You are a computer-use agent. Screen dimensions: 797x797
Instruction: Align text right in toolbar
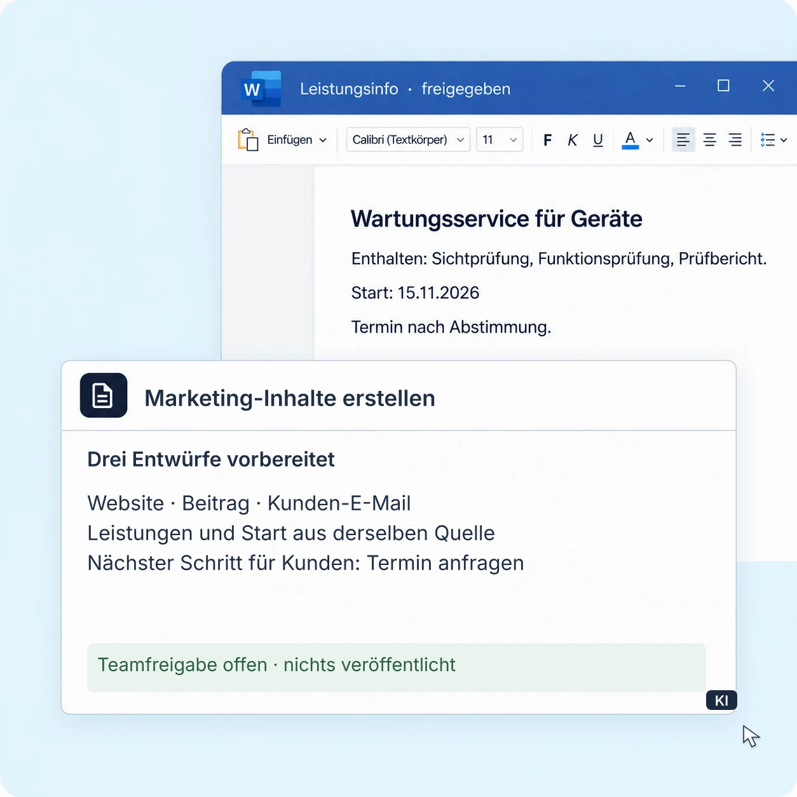tap(735, 140)
